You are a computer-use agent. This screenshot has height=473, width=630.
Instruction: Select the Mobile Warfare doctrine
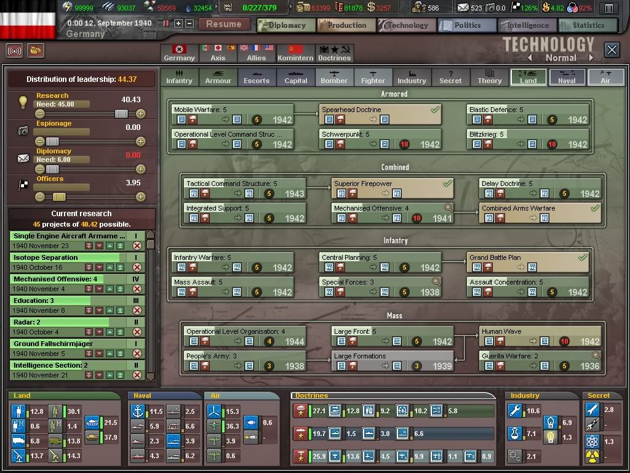tap(233, 115)
